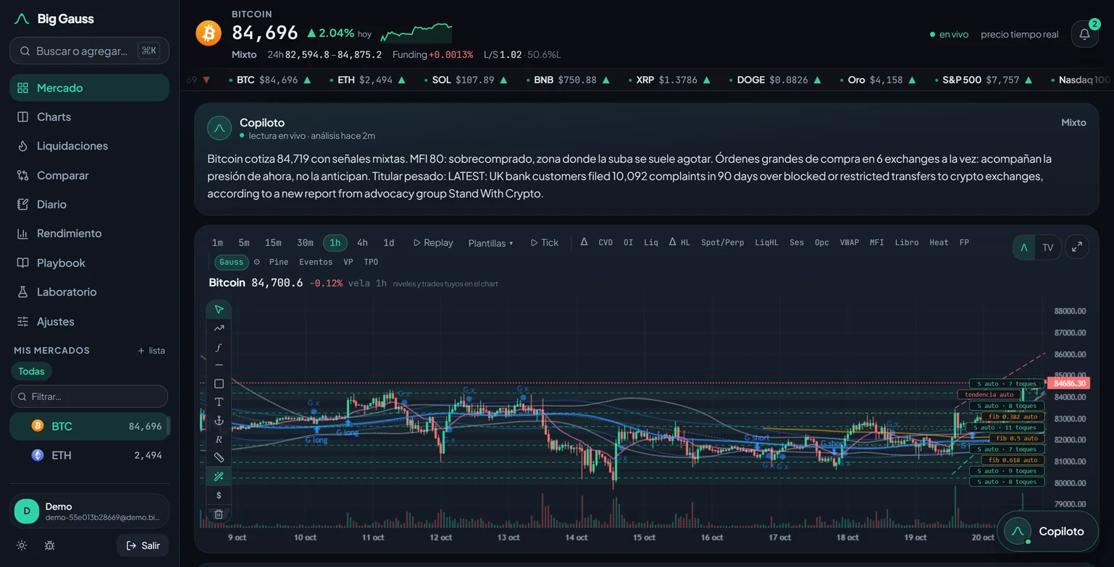This screenshot has height=567, width=1114.
Task: Open Laboratorio in sidebar
Action: [89, 292]
